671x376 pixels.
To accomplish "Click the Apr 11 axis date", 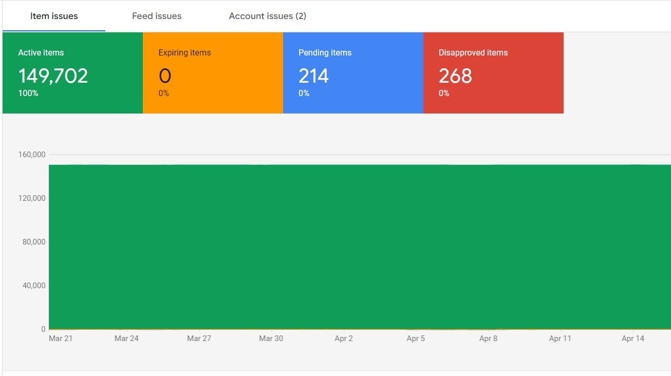I will click(560, 339).
